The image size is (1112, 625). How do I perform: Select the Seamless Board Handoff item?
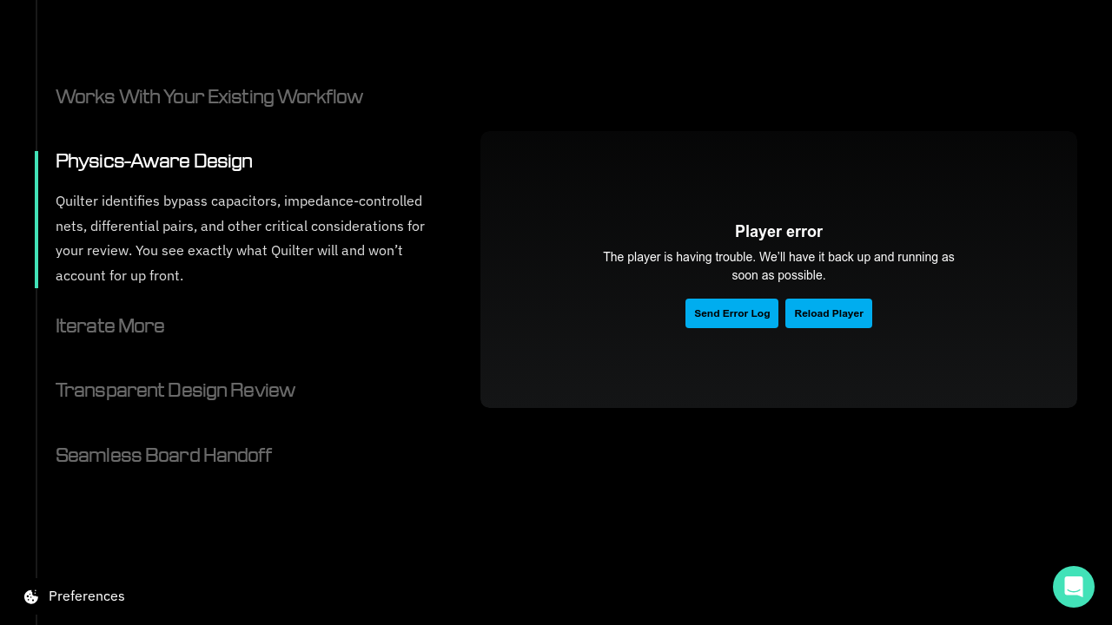coord(163,455)
